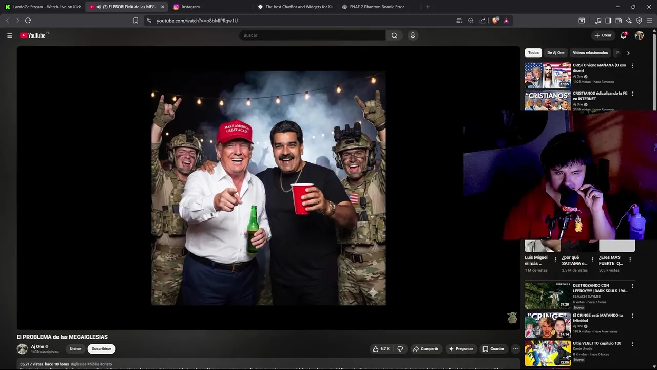Image resolution: width=657 pixels, height=370 pixels.
Task: Open the CRISTO viene MAÑANA thumbnail
Action: (548, 75)
